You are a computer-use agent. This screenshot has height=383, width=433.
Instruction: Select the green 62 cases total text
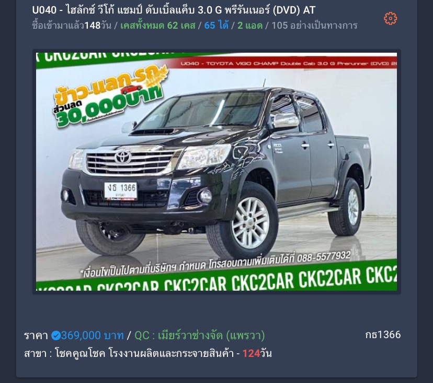click(x=158, y=26)
